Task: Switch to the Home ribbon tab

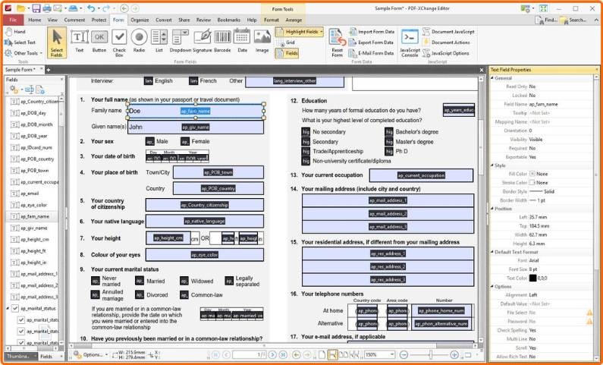Action: click(35, 20)
